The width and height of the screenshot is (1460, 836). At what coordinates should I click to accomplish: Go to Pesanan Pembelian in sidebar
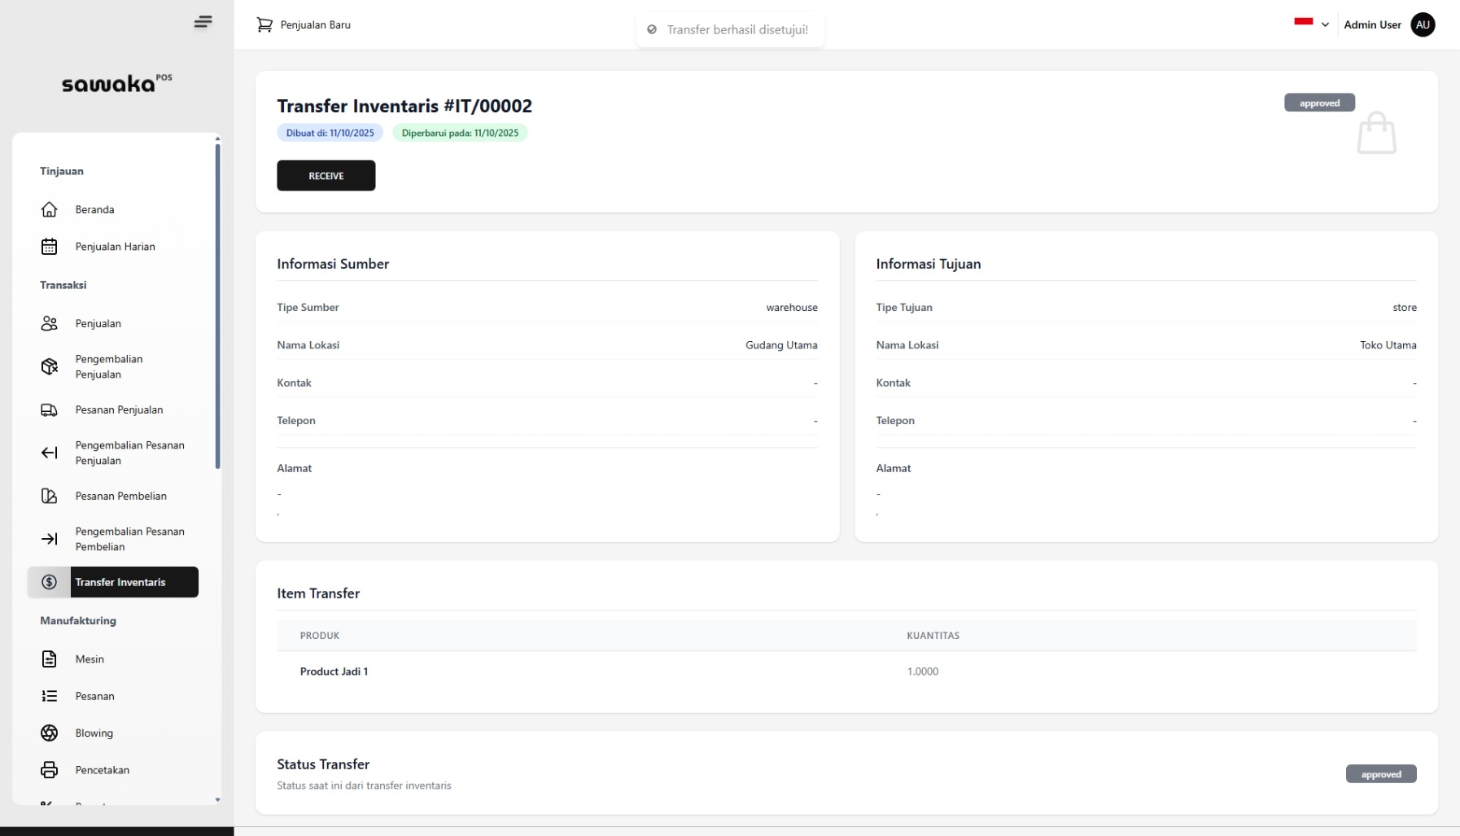pyautogui.click(x=120, y=497)
